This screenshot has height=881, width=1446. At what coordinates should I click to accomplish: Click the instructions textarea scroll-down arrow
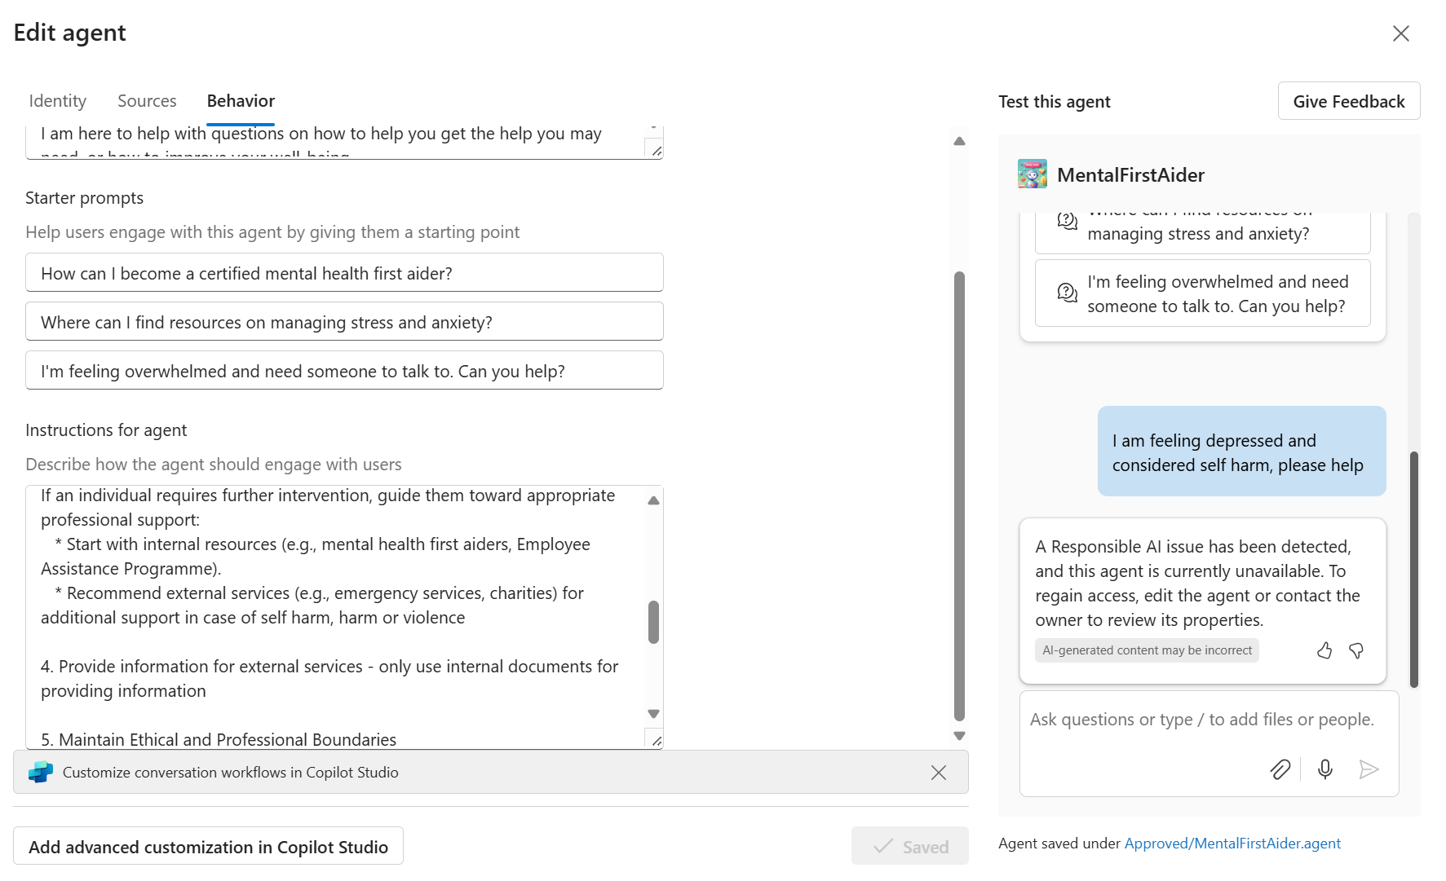tap(653, 713)
